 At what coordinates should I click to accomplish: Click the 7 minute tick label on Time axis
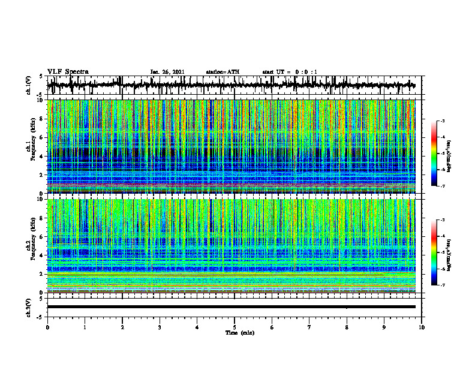[309, 327]
